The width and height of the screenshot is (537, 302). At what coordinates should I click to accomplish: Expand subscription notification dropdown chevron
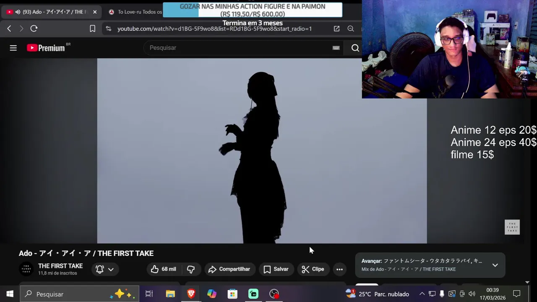(111, 269)
